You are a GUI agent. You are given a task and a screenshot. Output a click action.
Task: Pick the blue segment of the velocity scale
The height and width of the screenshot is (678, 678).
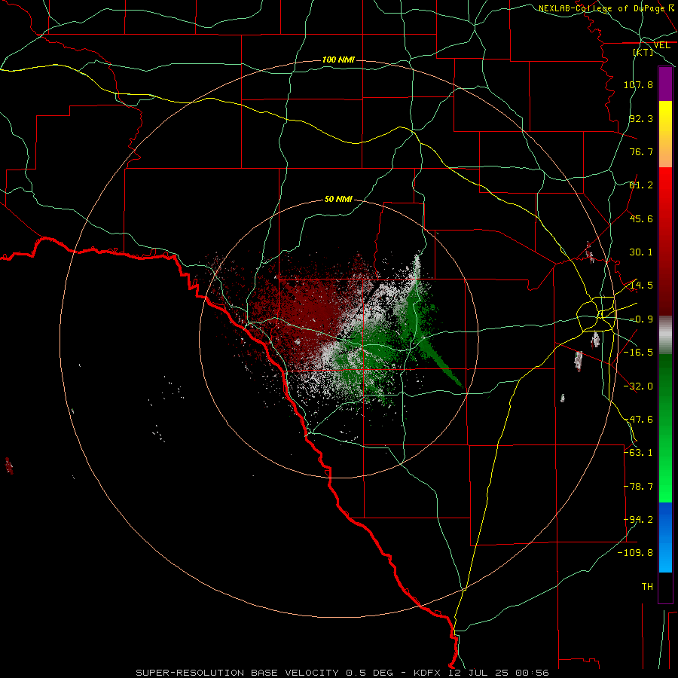tap(665, 537)
